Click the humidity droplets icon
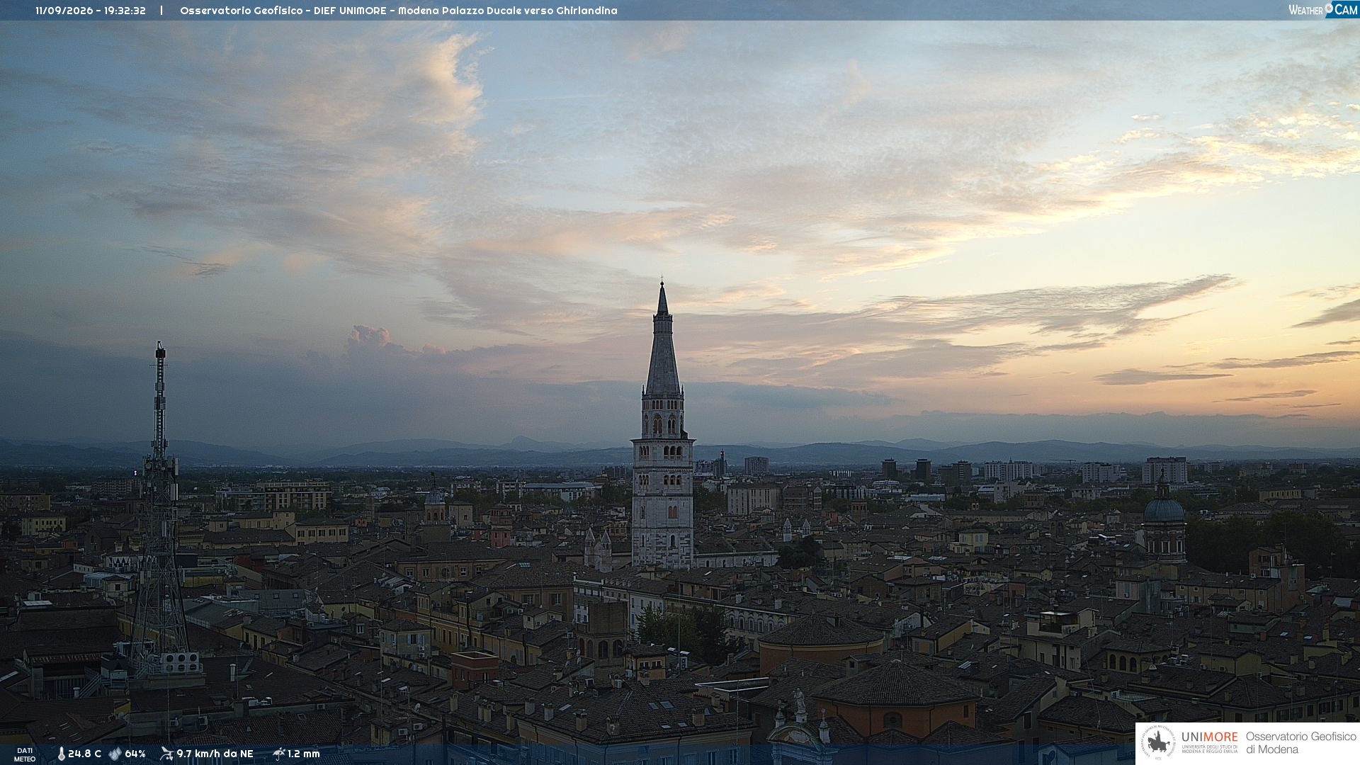 [x=115, y=754]
